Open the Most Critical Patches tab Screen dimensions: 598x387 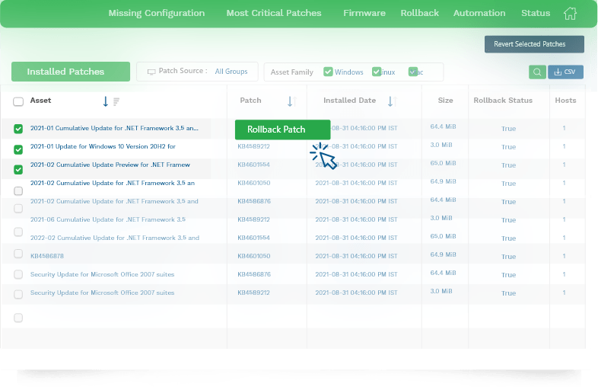coord(274,13)
